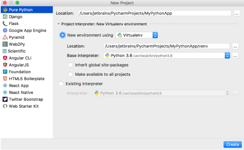The height and width of the screenshot is (150, 244).
Task: Select the Pyramid project icon
Action: [5, 37]
